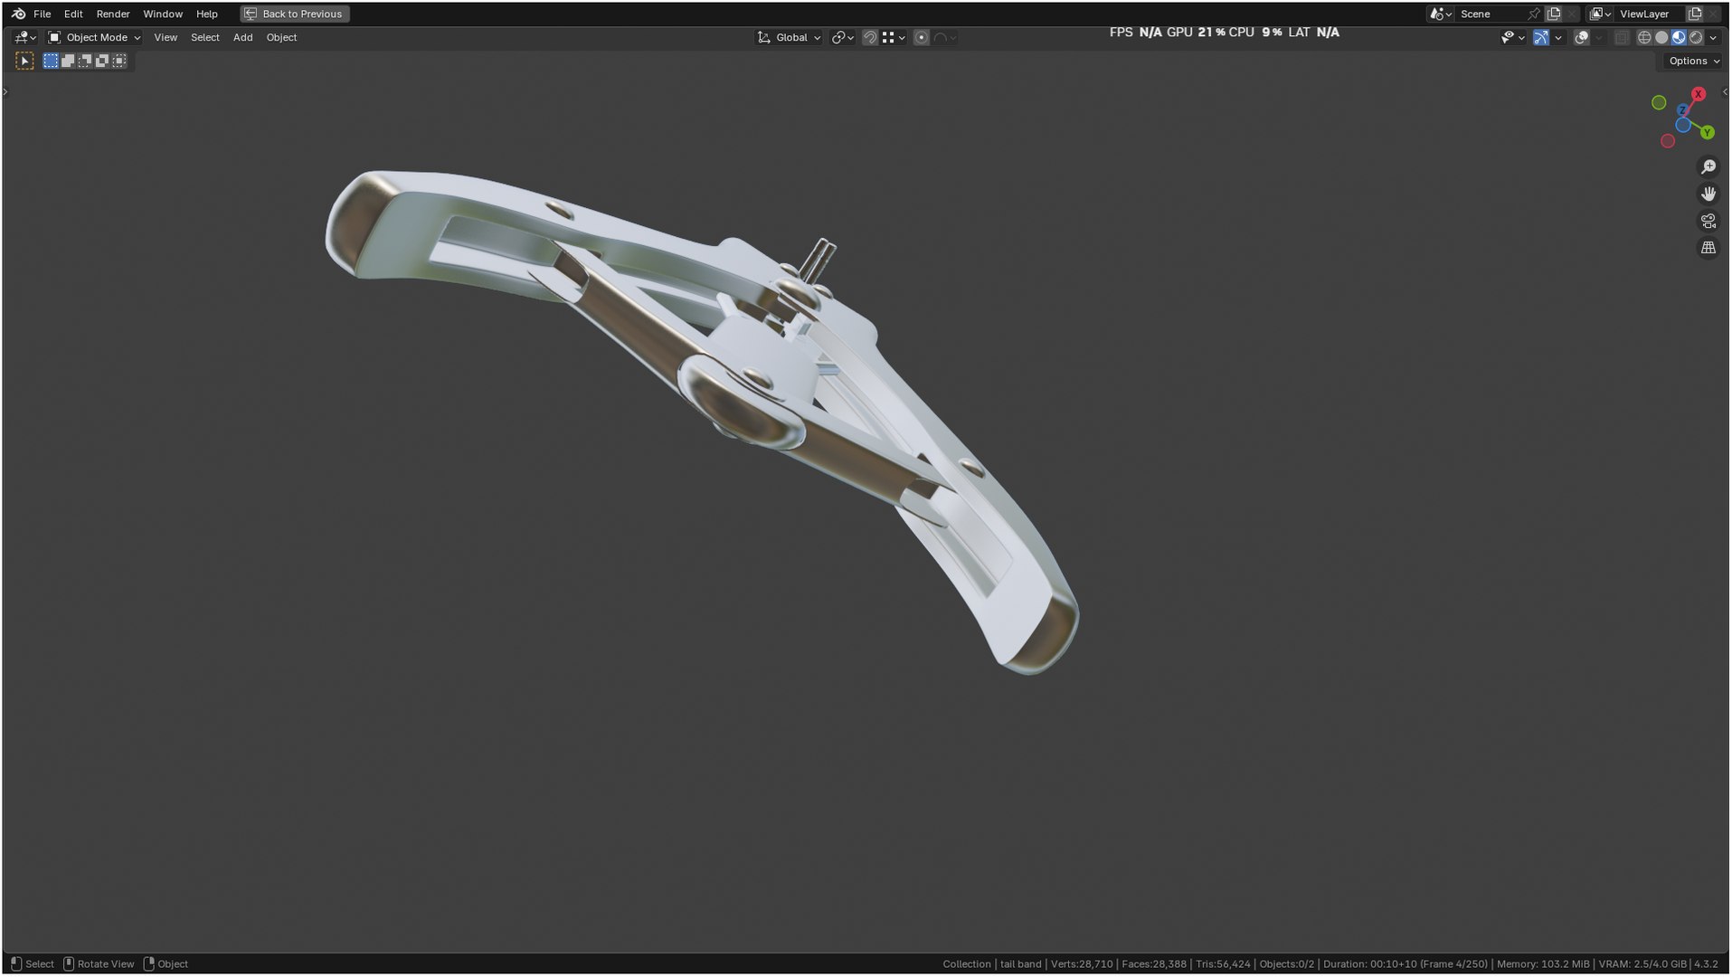Open the Edit menu
This screenshot has height=977, width=1732.
[x=73, y=14]
